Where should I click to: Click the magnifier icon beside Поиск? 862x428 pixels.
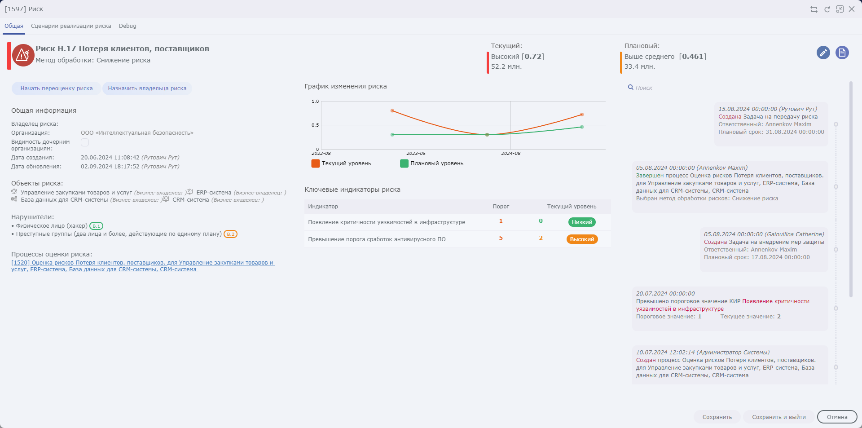tap(630, 88)
